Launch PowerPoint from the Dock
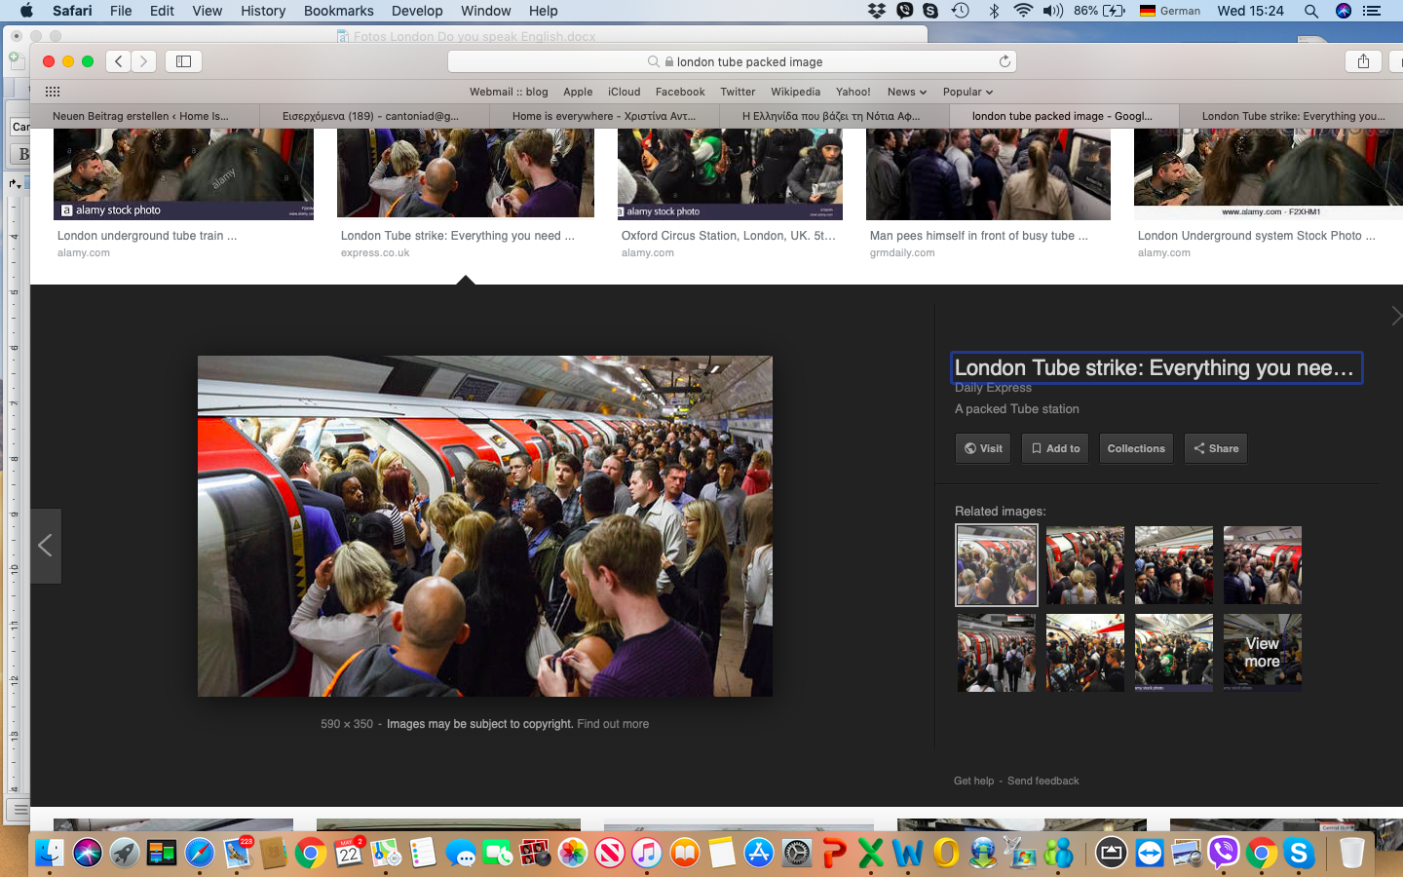This screenshot has width=1403, height=877. [x=834, y=854]
